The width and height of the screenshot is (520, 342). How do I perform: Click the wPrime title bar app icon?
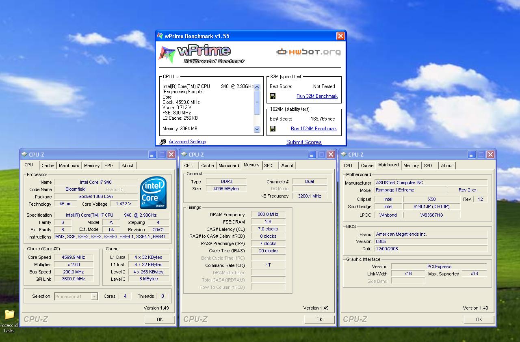(x=160, y=36)
